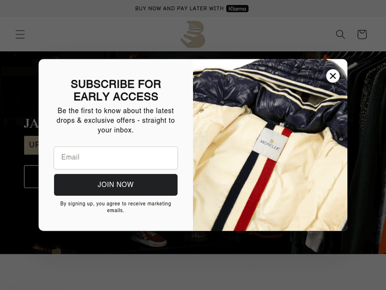The image size is (386, 290).
Task: Click the partially hidden JA heading
Action: [x=31, y=124]
